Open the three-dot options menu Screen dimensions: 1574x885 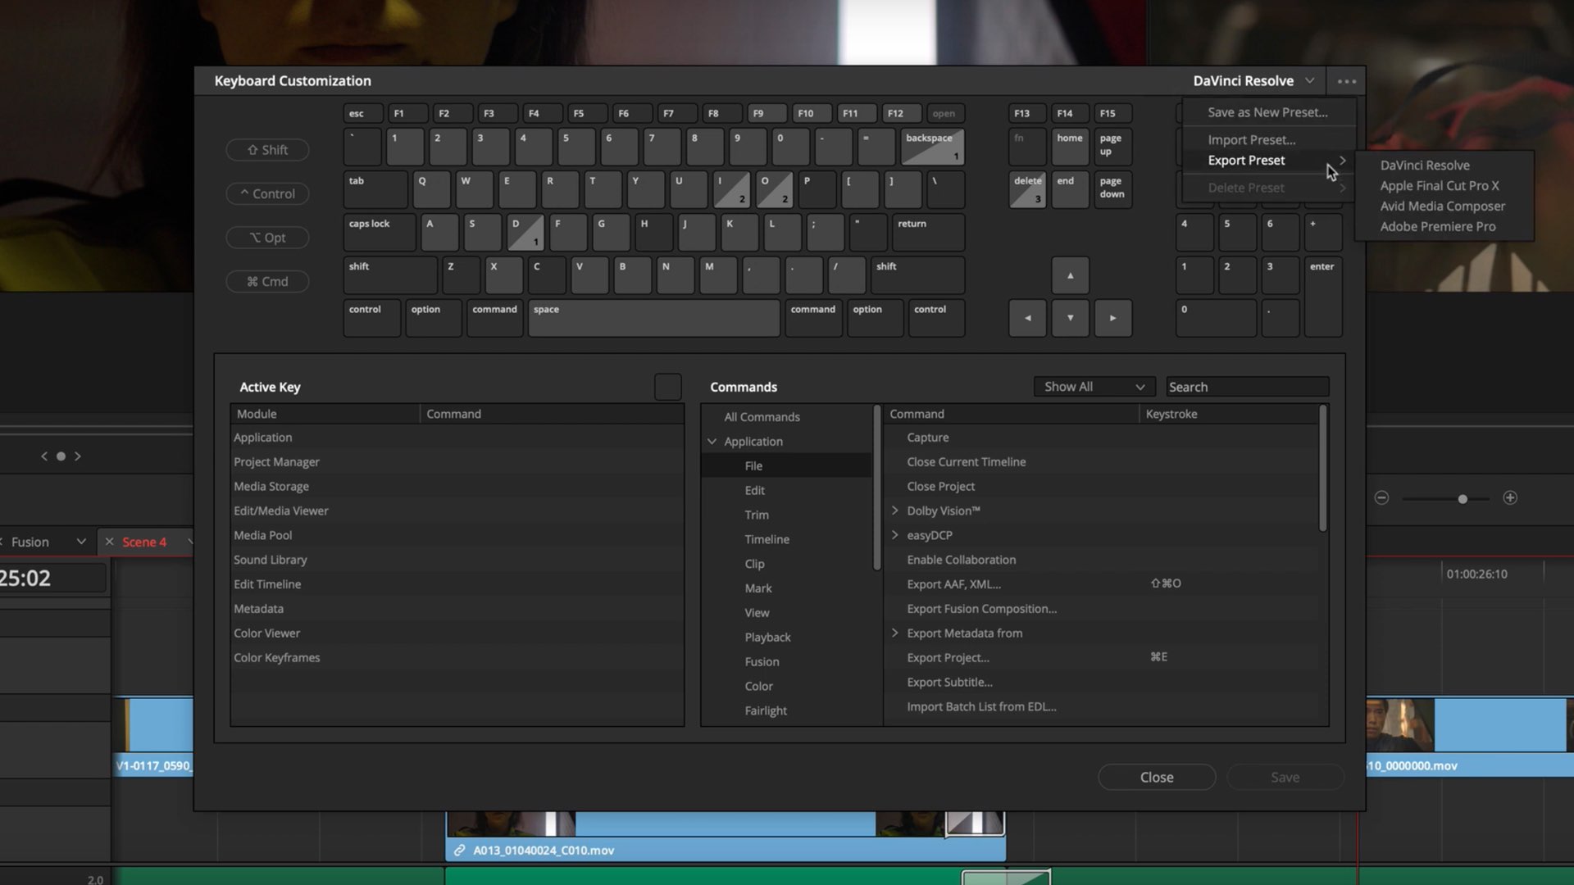coord(1346,81)
